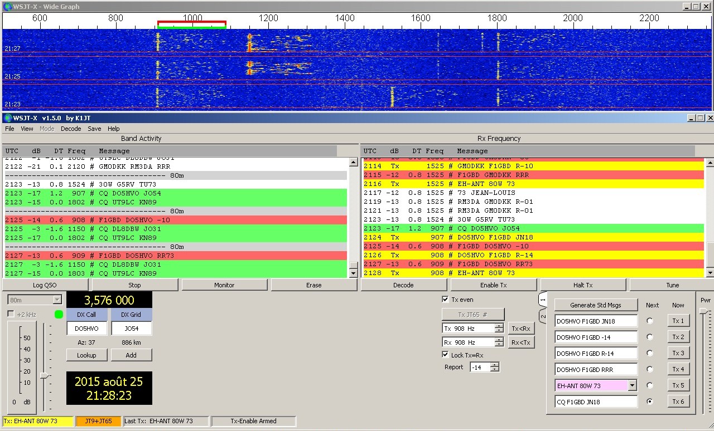Select Next radio for CQ F1GBD JN18
Viewport: 714px width, 431px height.
[x=649, y=401]
